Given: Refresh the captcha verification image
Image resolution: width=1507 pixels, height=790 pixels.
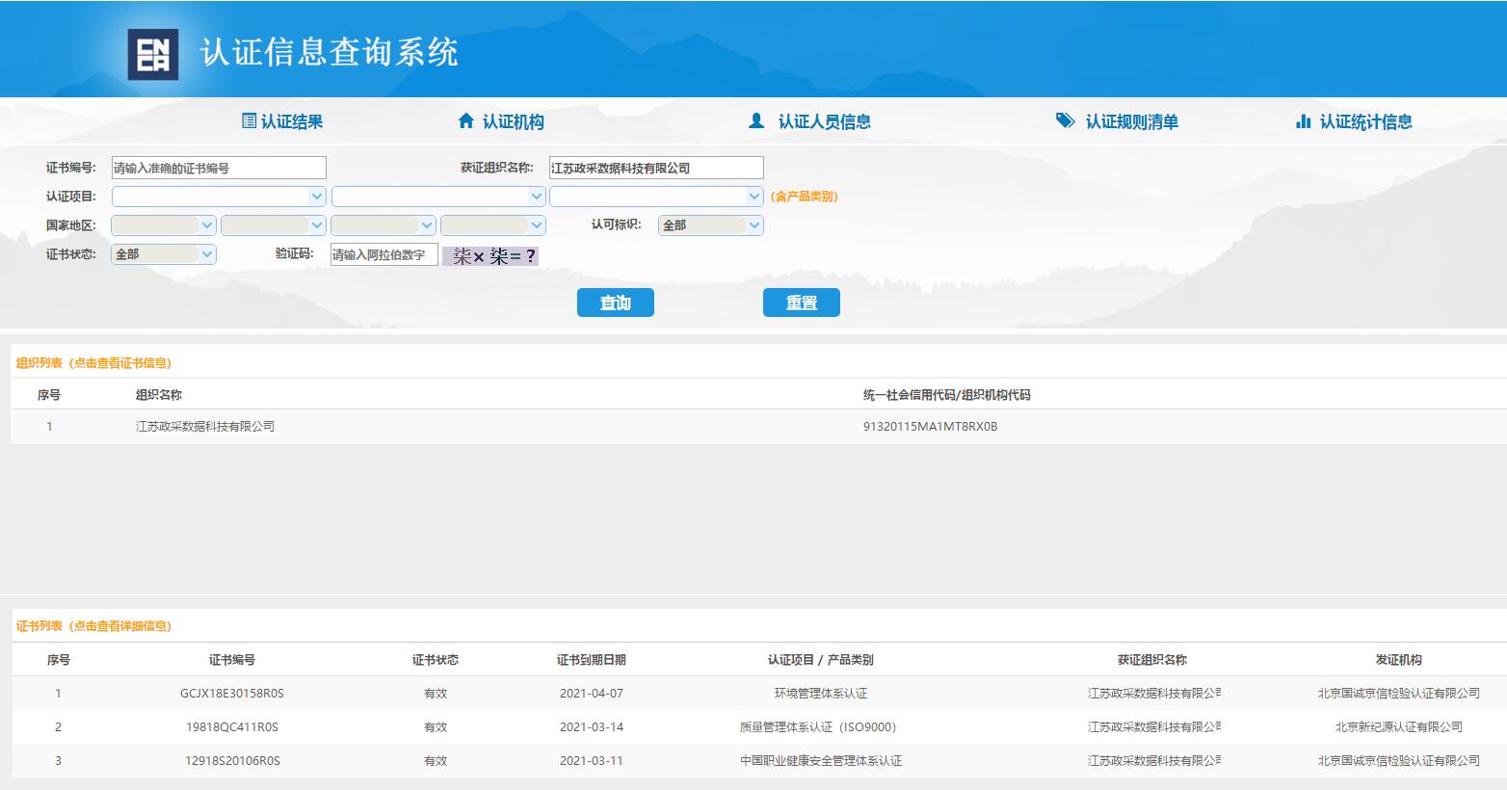Looking at the screenshot, I should (489, 255).
